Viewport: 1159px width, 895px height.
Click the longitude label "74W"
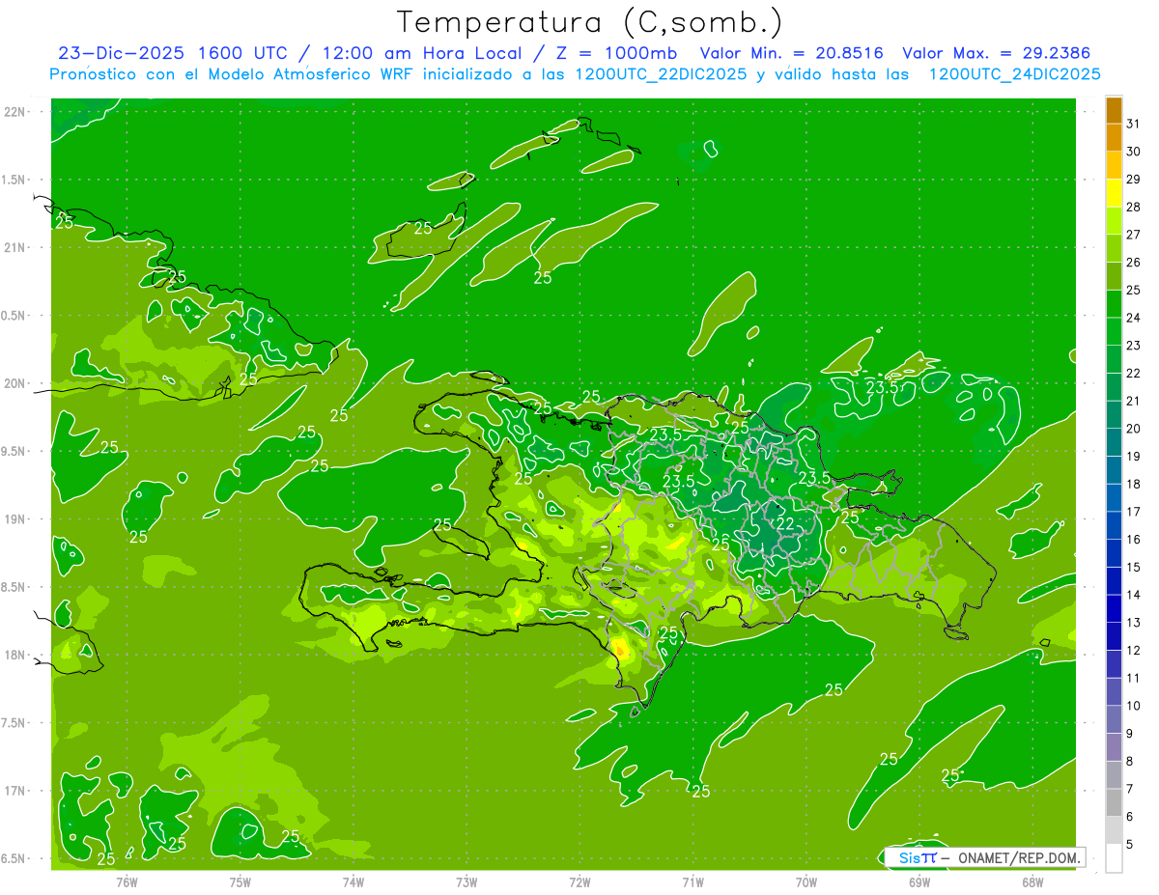tap(353, 881)
